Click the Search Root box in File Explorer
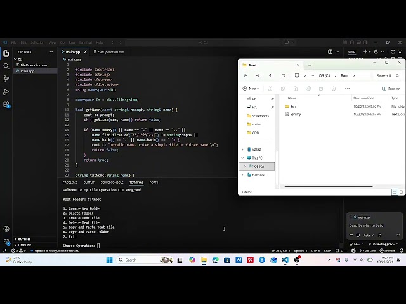Viewport: 406px width, 304px height. click(x=388, y=76)
